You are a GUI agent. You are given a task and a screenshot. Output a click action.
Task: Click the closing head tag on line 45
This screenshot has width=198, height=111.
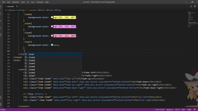(x=18, y=57)
